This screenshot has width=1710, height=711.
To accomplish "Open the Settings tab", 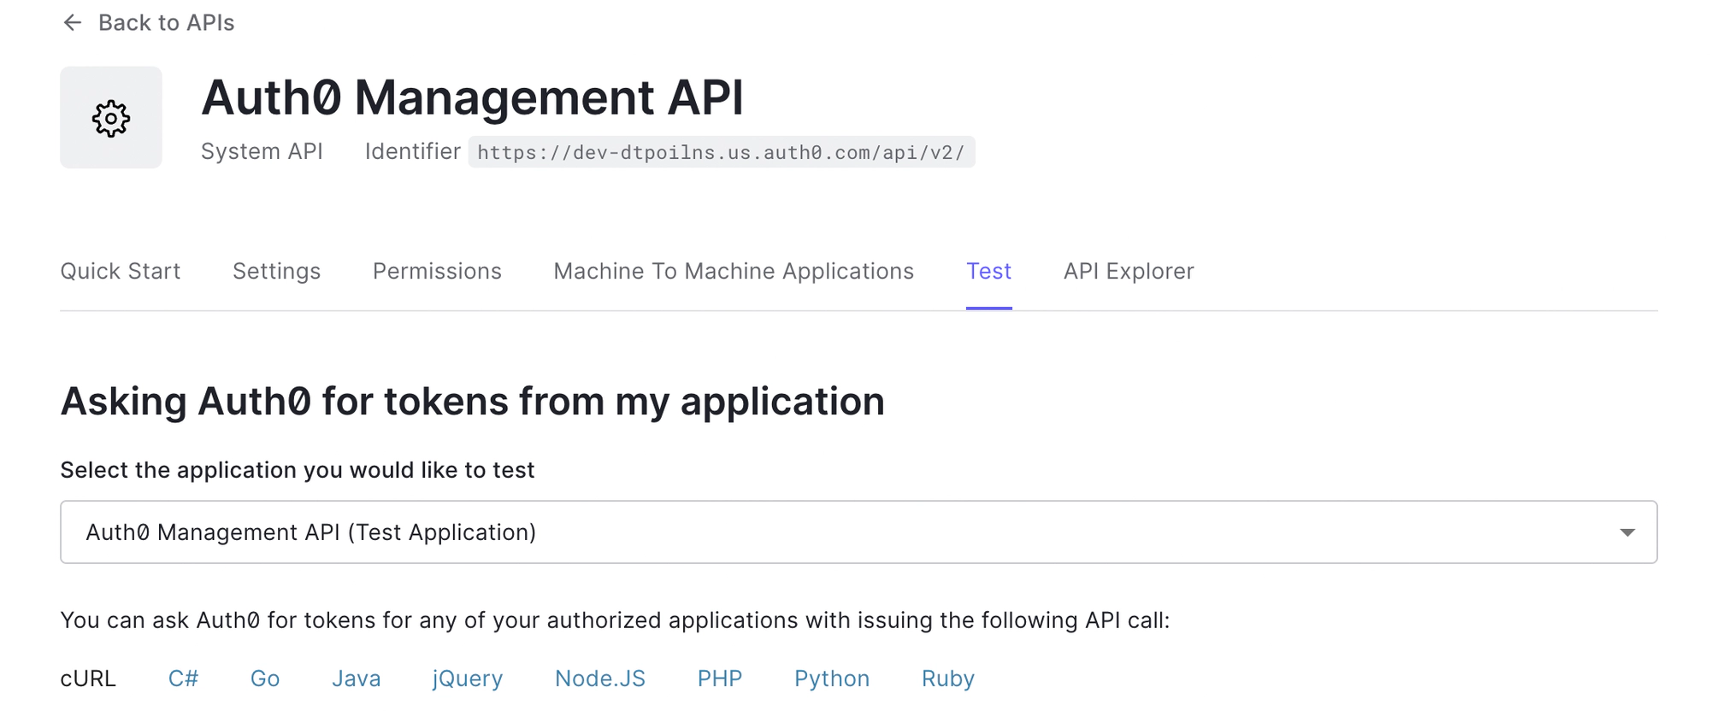I will pyautogui.click(x=276, y=272).
